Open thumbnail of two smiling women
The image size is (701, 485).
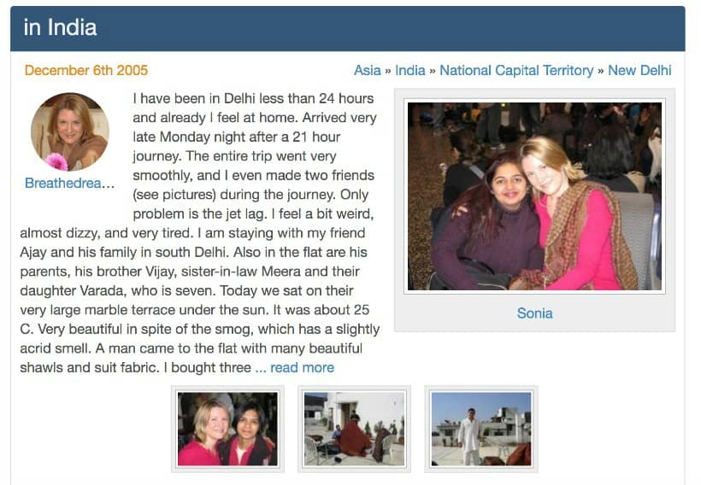tap(227, 429)
